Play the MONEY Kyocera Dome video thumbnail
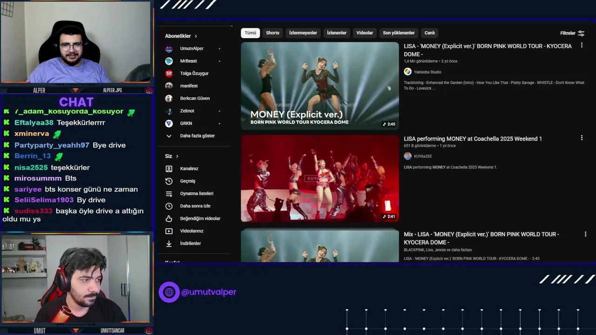This screenshot has width=596, height=335. (x=320, y=86)
